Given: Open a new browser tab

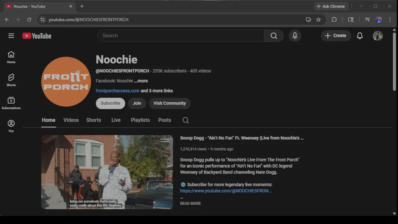Looking at the screenshot, I should point(82,6).
